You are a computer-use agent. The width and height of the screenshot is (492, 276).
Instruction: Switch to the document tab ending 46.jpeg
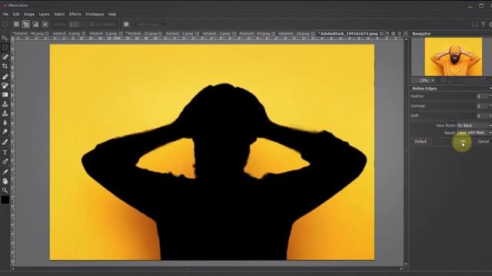coord(28,34)
